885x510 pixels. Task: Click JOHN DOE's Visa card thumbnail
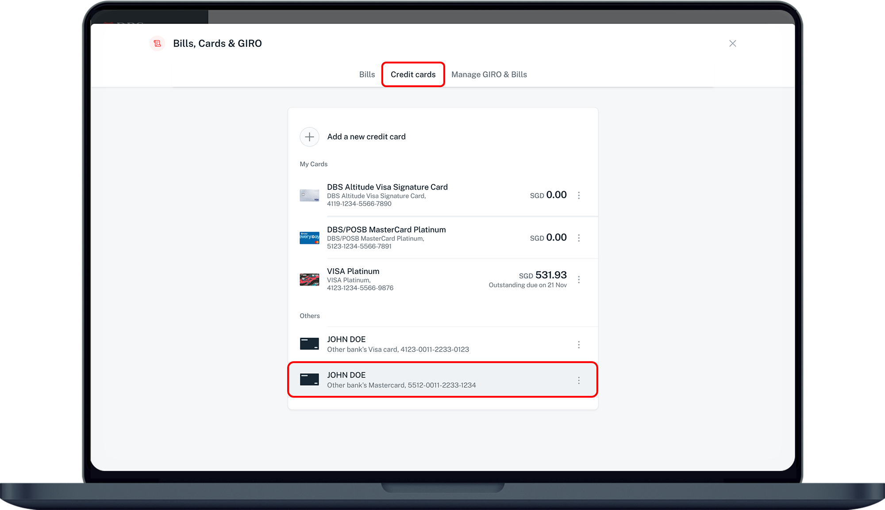(309, 344)
